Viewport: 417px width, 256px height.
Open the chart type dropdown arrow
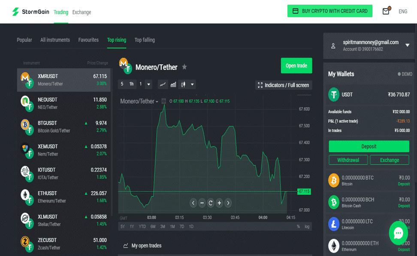tap(192, 84)
